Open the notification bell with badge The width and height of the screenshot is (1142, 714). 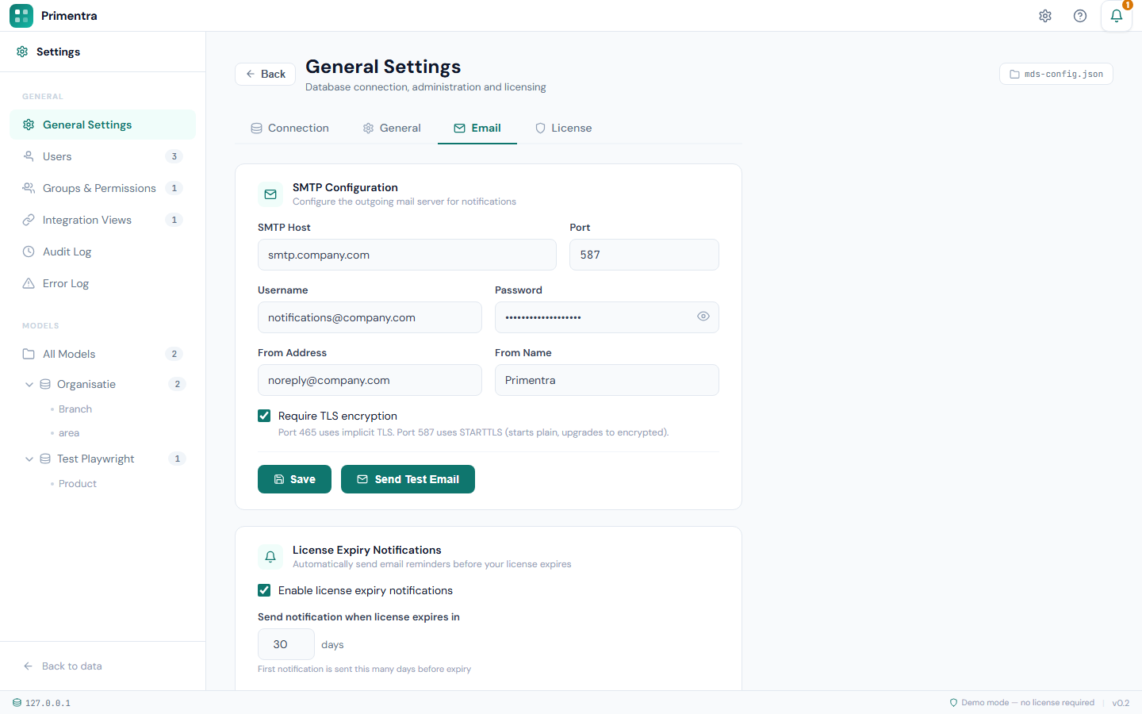tap(1117, 16)
